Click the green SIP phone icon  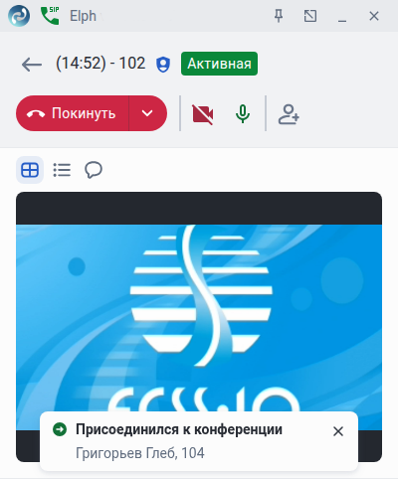click(x=50, y=16)
